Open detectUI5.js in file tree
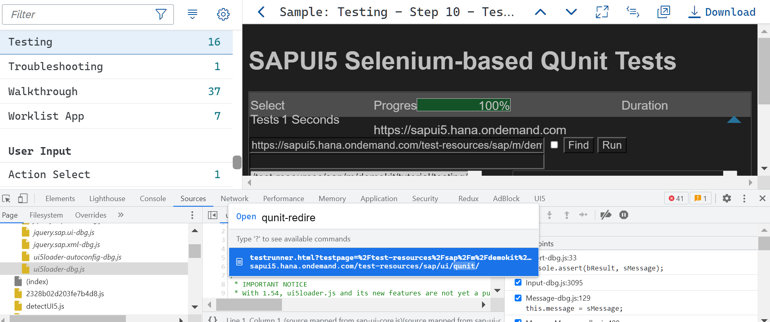This screenshot has height=322, width=770. click(x=45, y=306)
